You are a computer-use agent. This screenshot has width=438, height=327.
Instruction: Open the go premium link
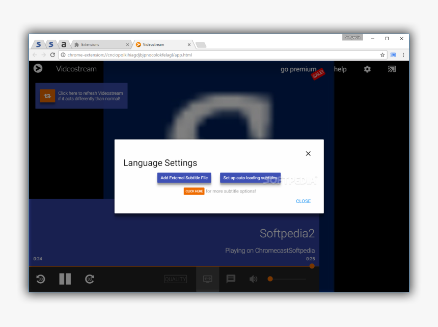click(x=298, y=69)
